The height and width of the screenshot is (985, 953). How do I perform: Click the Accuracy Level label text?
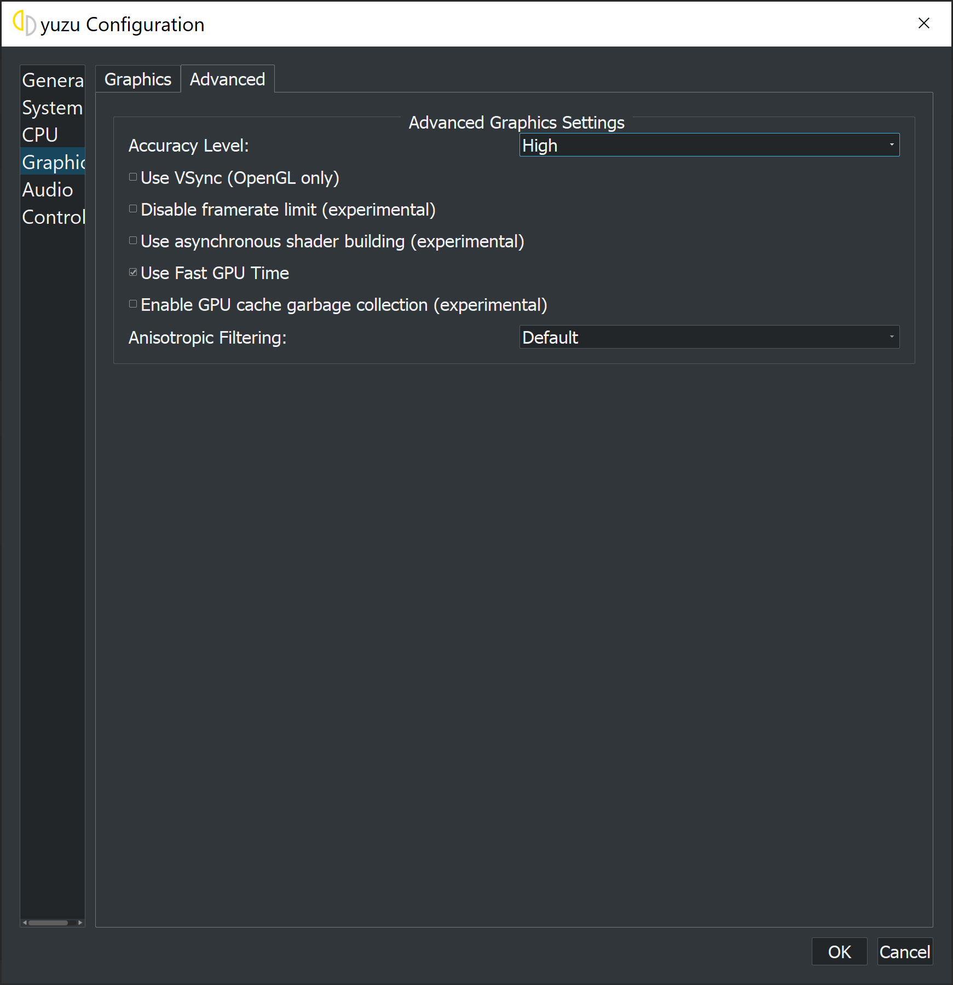(189, 146)
